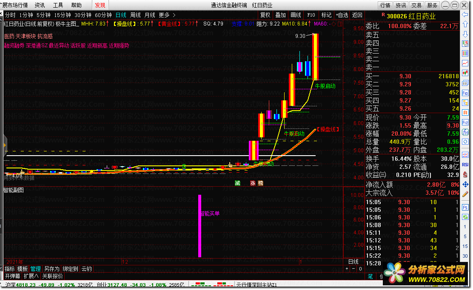Open the 帮助 menu
Screen dimensions: 473x290
(76, 5)
